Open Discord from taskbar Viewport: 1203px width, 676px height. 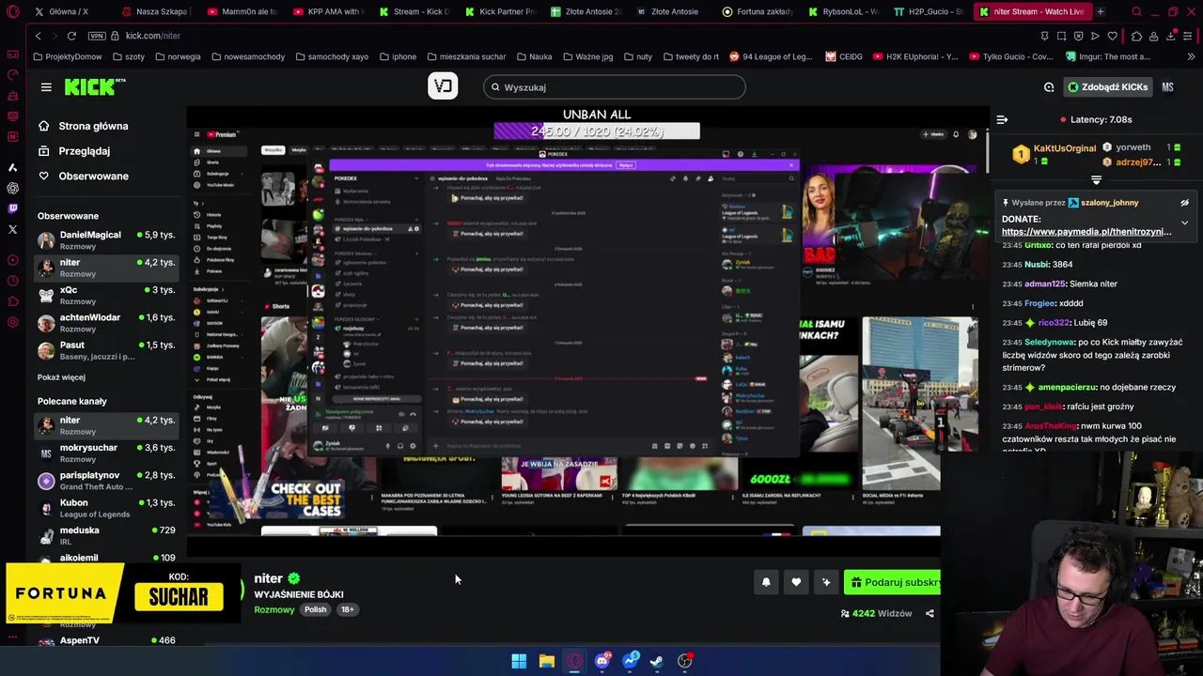click(602, 661)
